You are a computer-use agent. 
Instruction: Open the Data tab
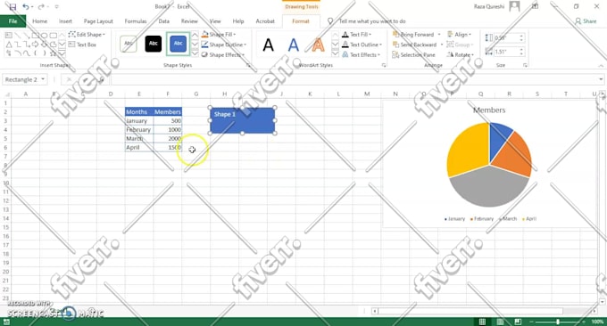(x=163, y=21)
